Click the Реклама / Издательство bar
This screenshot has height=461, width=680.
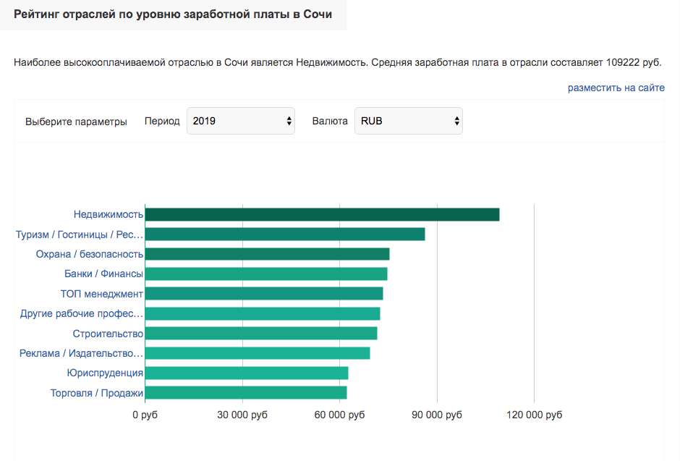coord(258,353)
